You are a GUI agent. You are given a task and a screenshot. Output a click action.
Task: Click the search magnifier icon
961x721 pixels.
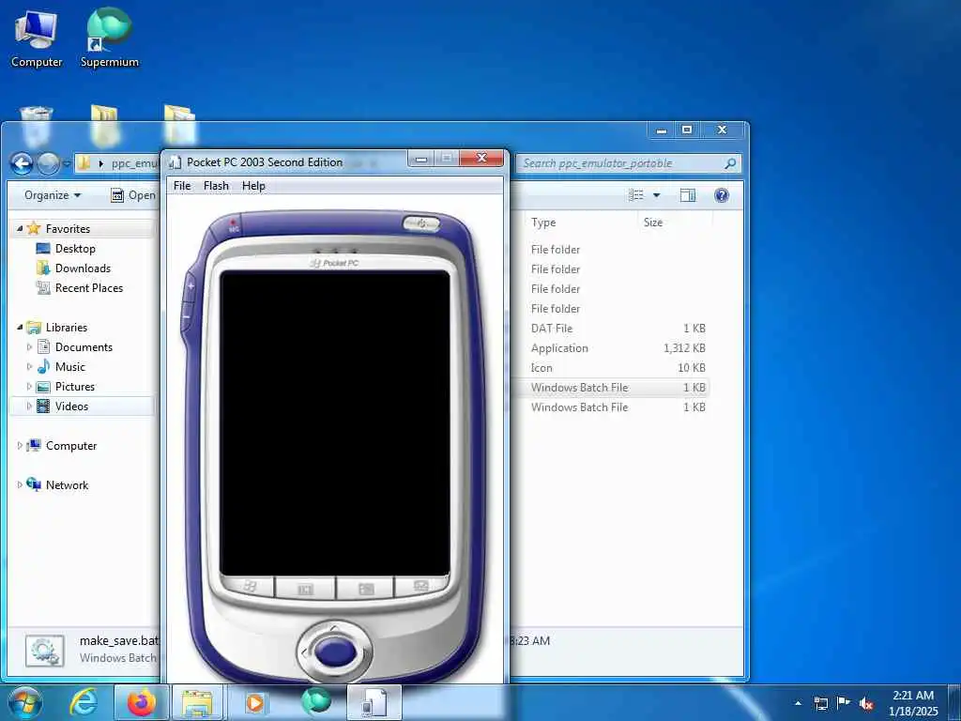click(730, 163)
